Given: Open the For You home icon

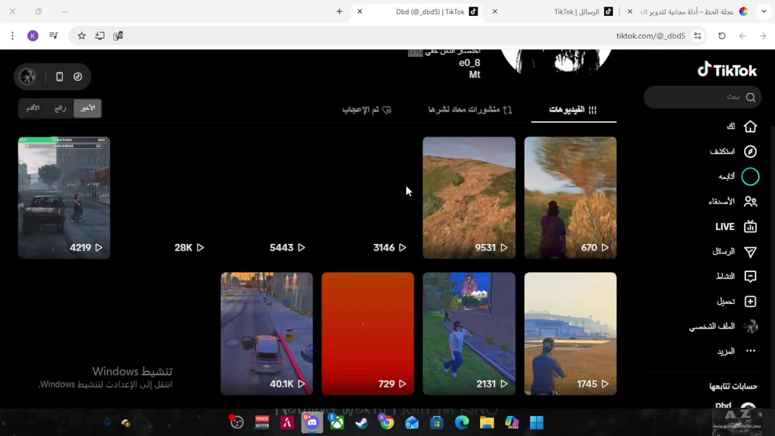Looking at the screenshot, I should [750, 127].
